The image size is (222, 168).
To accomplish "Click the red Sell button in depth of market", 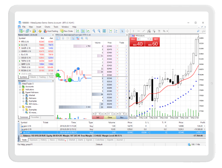I will click(x=98, y=117).
